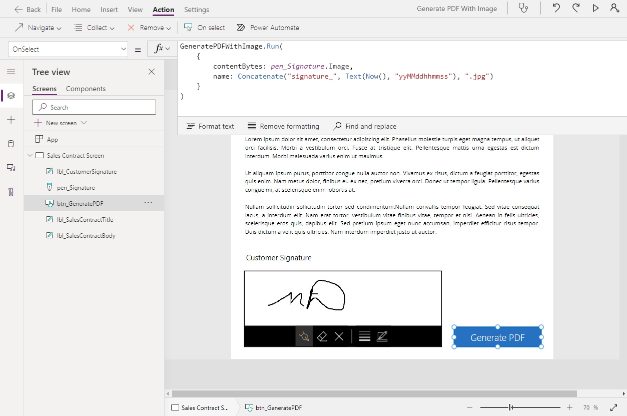
Task: Open Advanced tools from the left rail
Action: [x=11, y=192]
